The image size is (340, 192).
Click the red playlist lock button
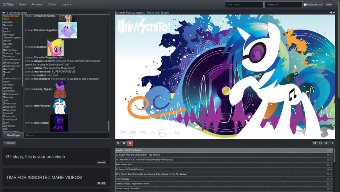pyautogui.click(x=130, y=143)
